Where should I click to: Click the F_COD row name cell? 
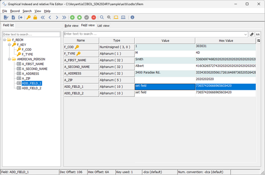coord(81,47)
